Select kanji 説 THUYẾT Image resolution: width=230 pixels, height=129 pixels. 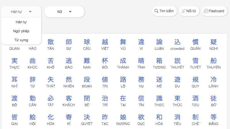[x=177, y=63]
